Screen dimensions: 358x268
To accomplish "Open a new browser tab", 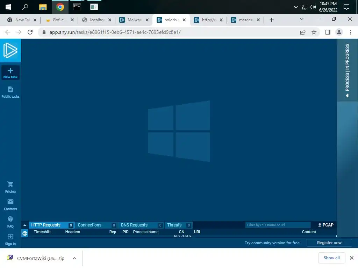I will click(271, 20).
